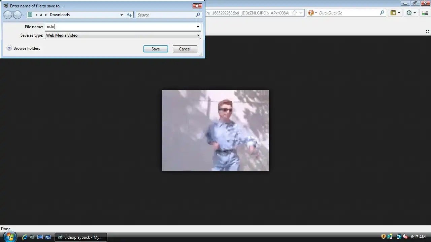The height and width of the screenshot is (242, 431).
Task: Click the browser URL address bar
Action: tap(247, 13)
